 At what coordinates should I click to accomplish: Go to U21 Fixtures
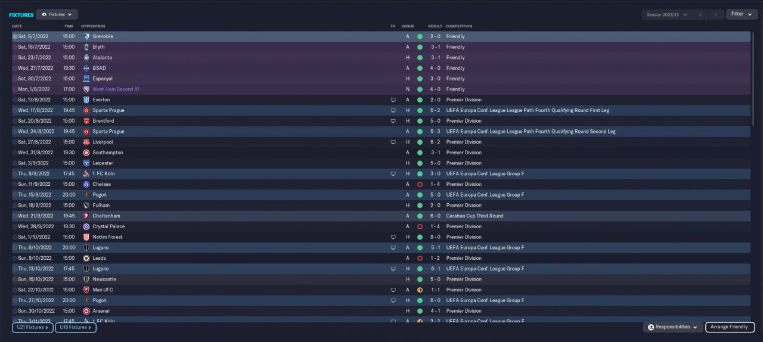point(32,327)
